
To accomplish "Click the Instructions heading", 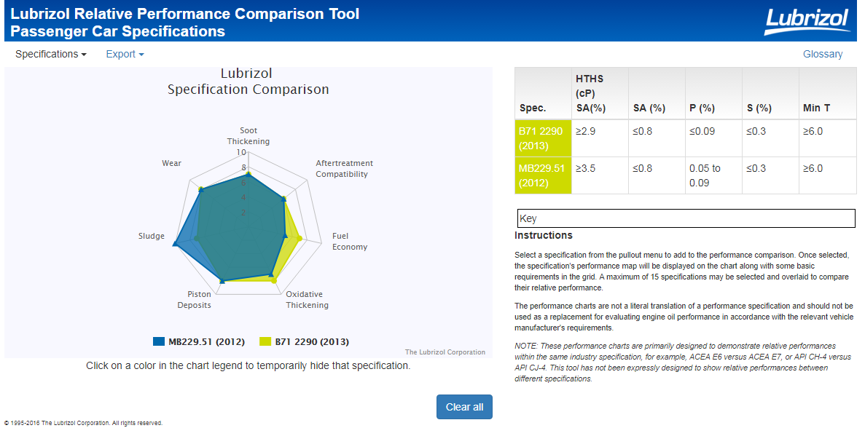I will 544,235.
